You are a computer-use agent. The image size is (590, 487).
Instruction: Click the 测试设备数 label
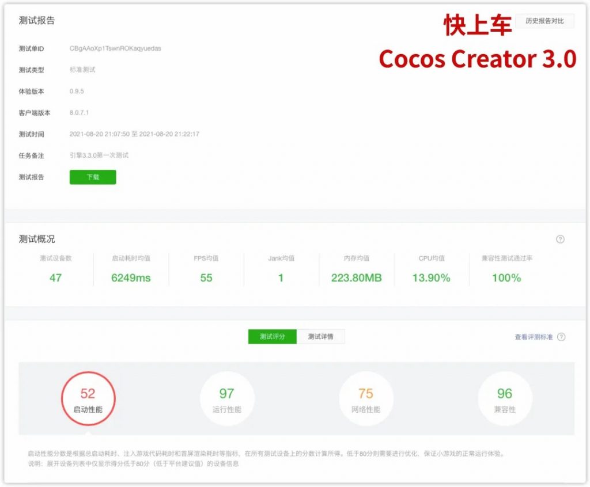[x=56, y=258]
